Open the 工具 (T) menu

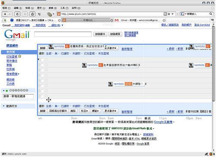[x=64, y=8]
